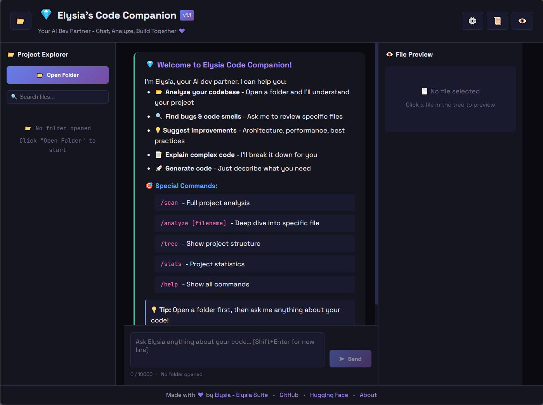This screenshot has height=405, width=543.
Task: Open settings with the gear icon
Action: (472, 21)
